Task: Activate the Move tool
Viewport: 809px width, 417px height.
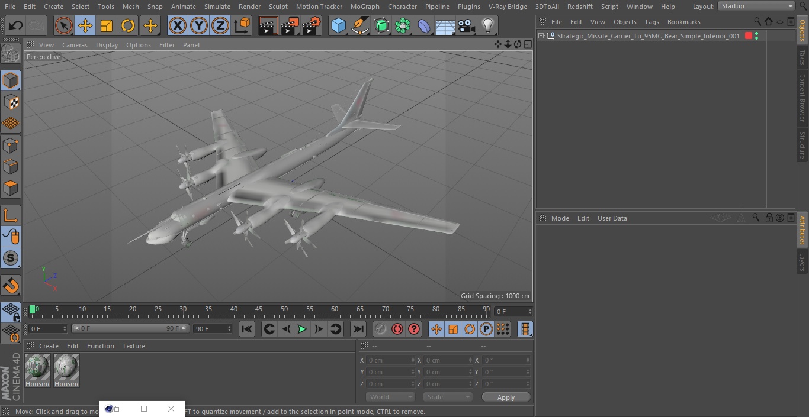Action: click(85, 25)
